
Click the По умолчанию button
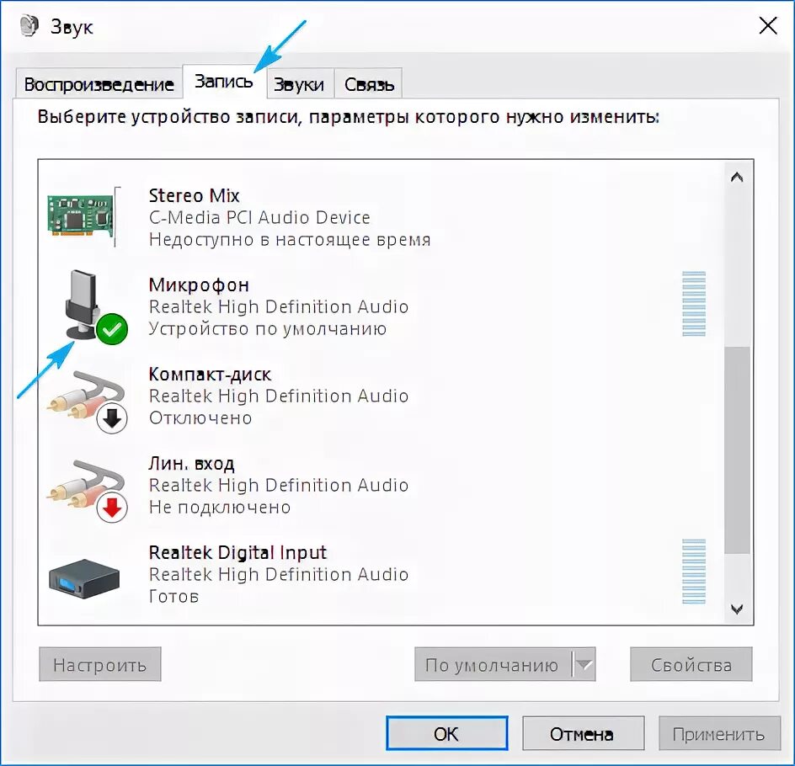[x=493, y=664]
